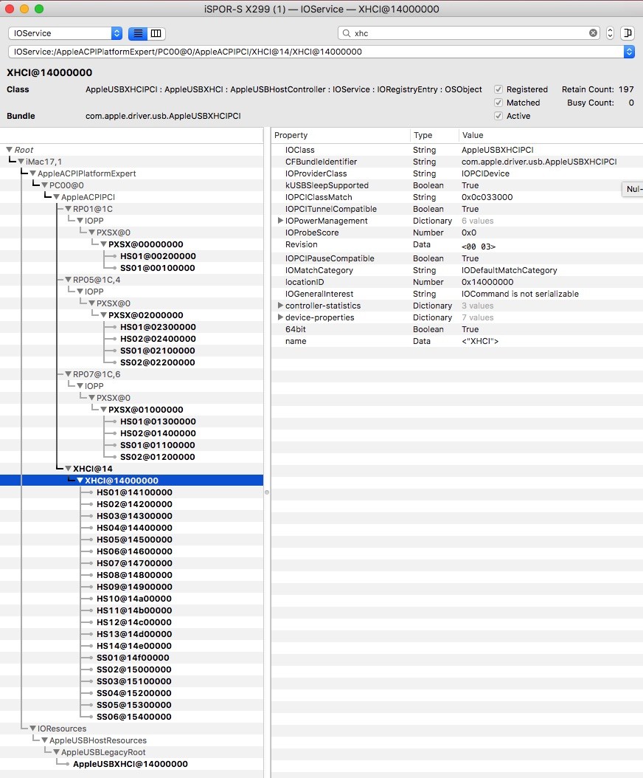
Task: Expand the device-properties dictionary
Action: point(280,317)
